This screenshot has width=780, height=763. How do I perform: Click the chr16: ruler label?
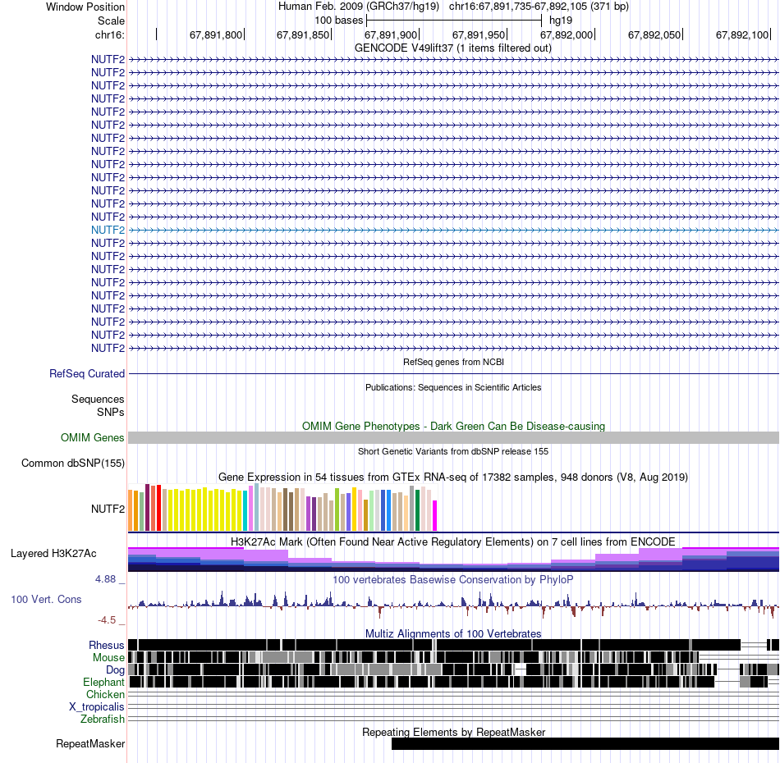tap(110, 34)
